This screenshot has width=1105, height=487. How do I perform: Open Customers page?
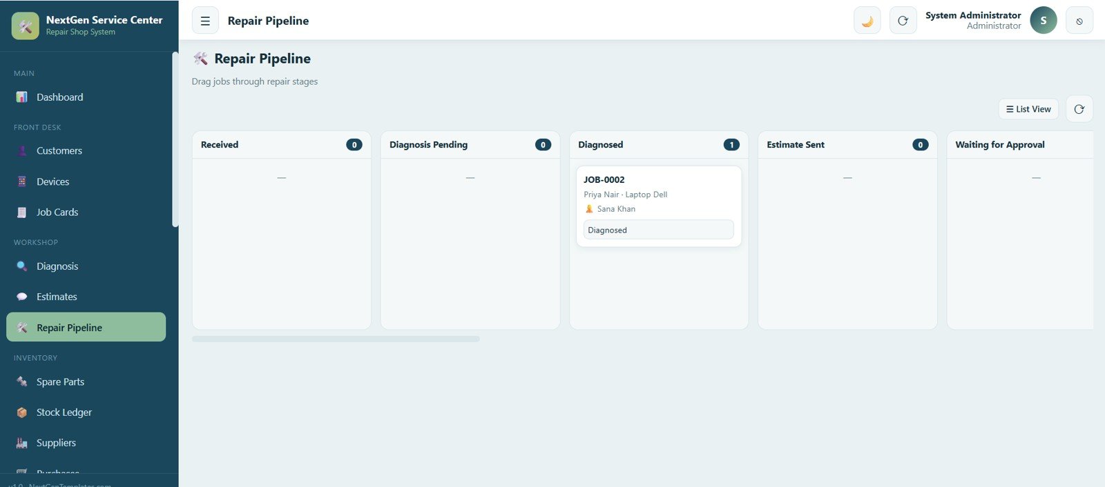point(86,150)
